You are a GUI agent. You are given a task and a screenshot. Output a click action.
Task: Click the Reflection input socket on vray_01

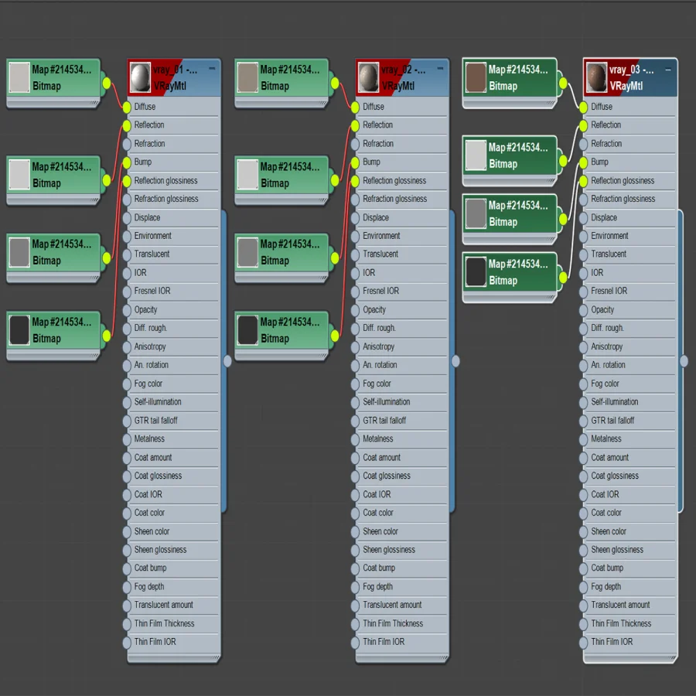click(127, 125)
